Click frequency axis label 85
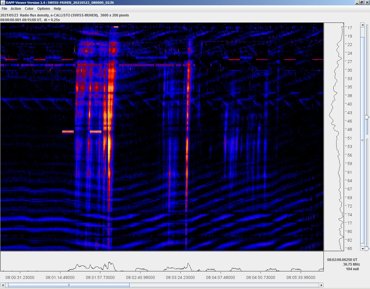370x289 pixels. coord(350,249)
